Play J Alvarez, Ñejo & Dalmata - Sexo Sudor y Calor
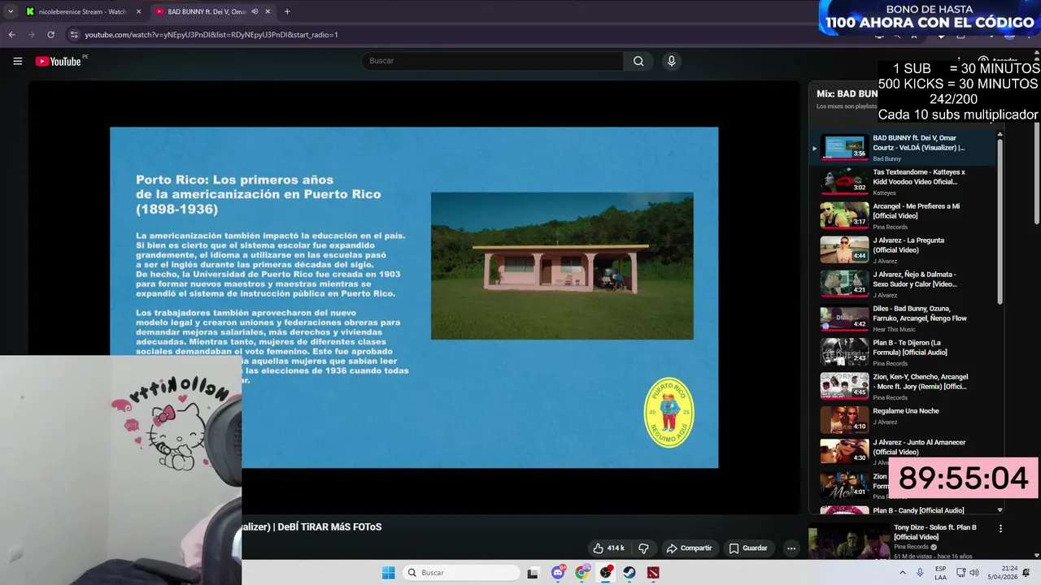The height and width of the screenshot is (585, 1041). click(x=904, y=284)
